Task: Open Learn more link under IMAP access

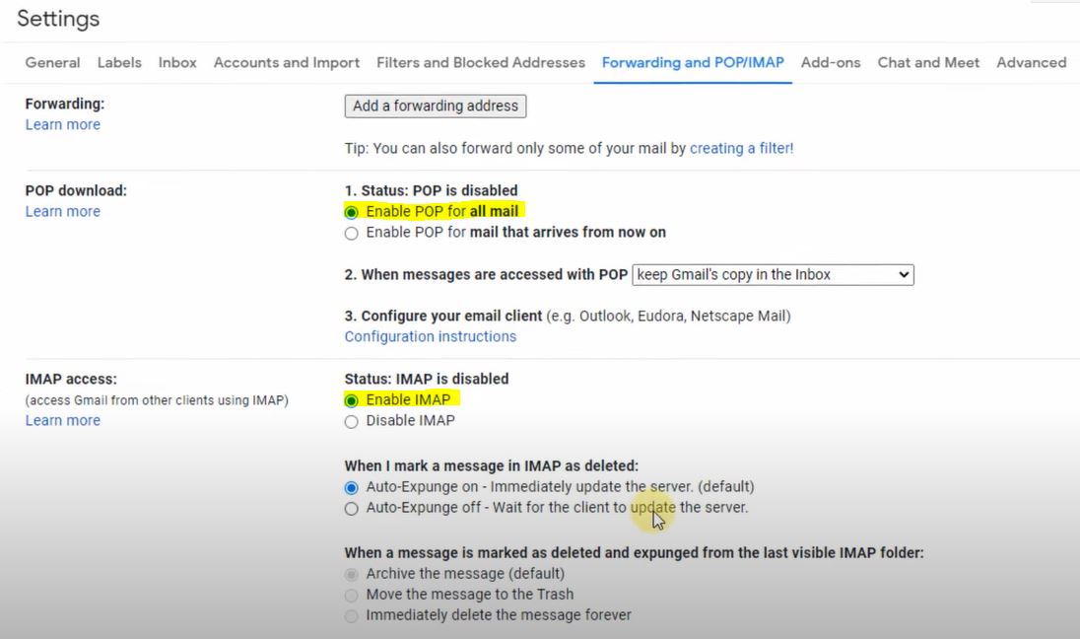Action: pyautogui.click(x=63, y=420)
